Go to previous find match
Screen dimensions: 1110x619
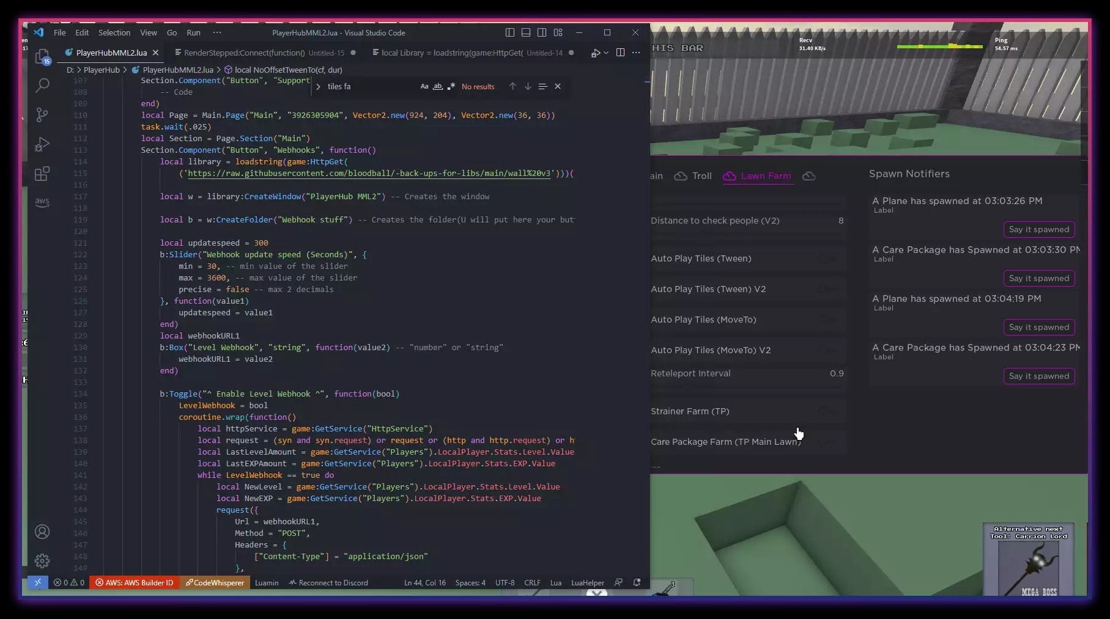tap(512, 86)
